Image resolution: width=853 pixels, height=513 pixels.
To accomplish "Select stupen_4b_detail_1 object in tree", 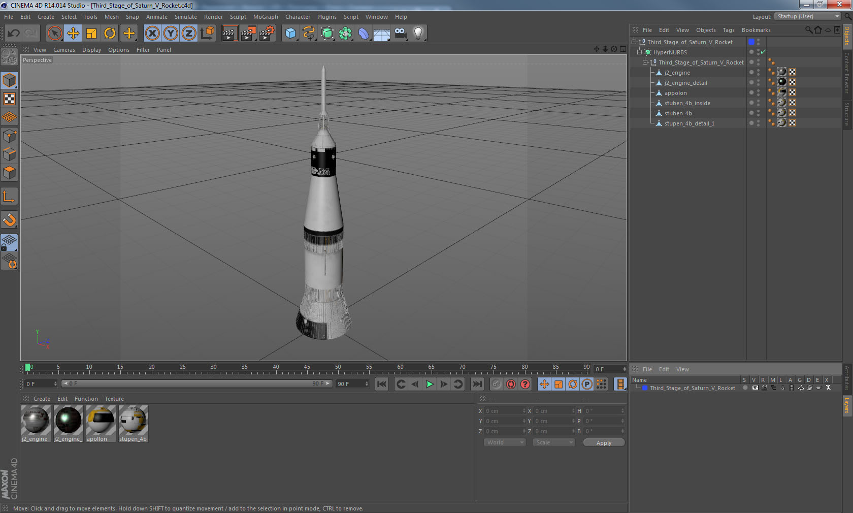I will (x=689, y=123).
